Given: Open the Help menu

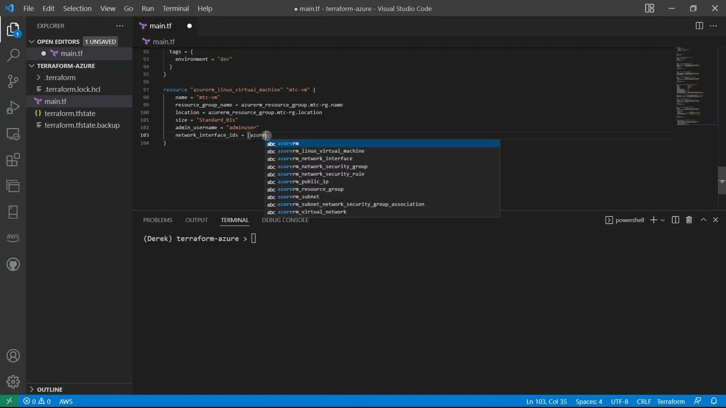Looking at the screenshot, I should [205, 8].
